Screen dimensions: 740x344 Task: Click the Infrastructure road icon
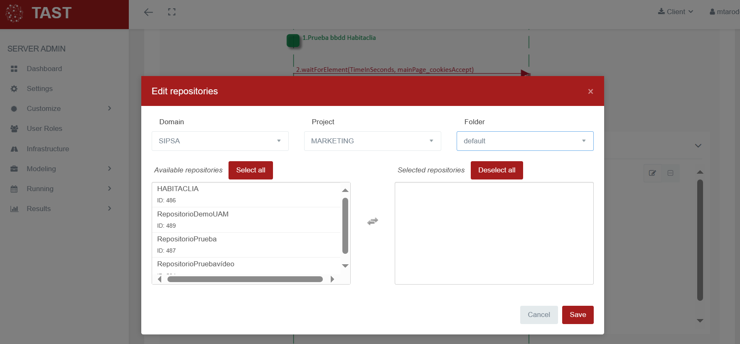tap(14, 149)
